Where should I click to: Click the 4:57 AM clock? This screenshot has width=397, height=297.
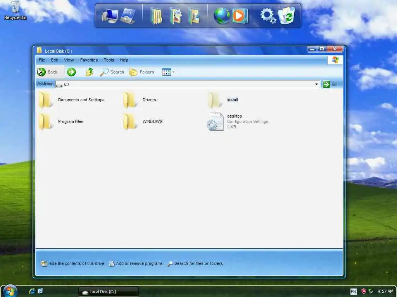pyautogui.click(x=385, y=291)
